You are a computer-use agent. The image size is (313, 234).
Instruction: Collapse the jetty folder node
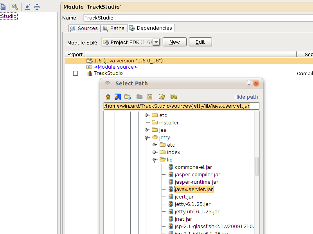point(146,137)
